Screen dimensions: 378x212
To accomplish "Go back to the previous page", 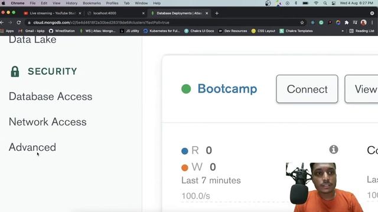I will pos(2,22).
